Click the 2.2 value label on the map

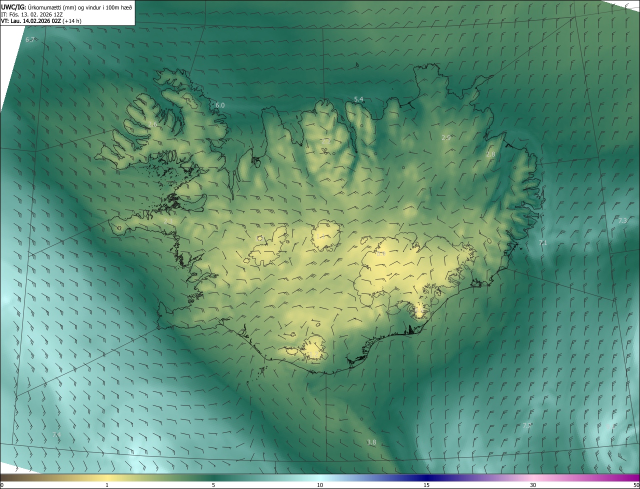point(326,141)
